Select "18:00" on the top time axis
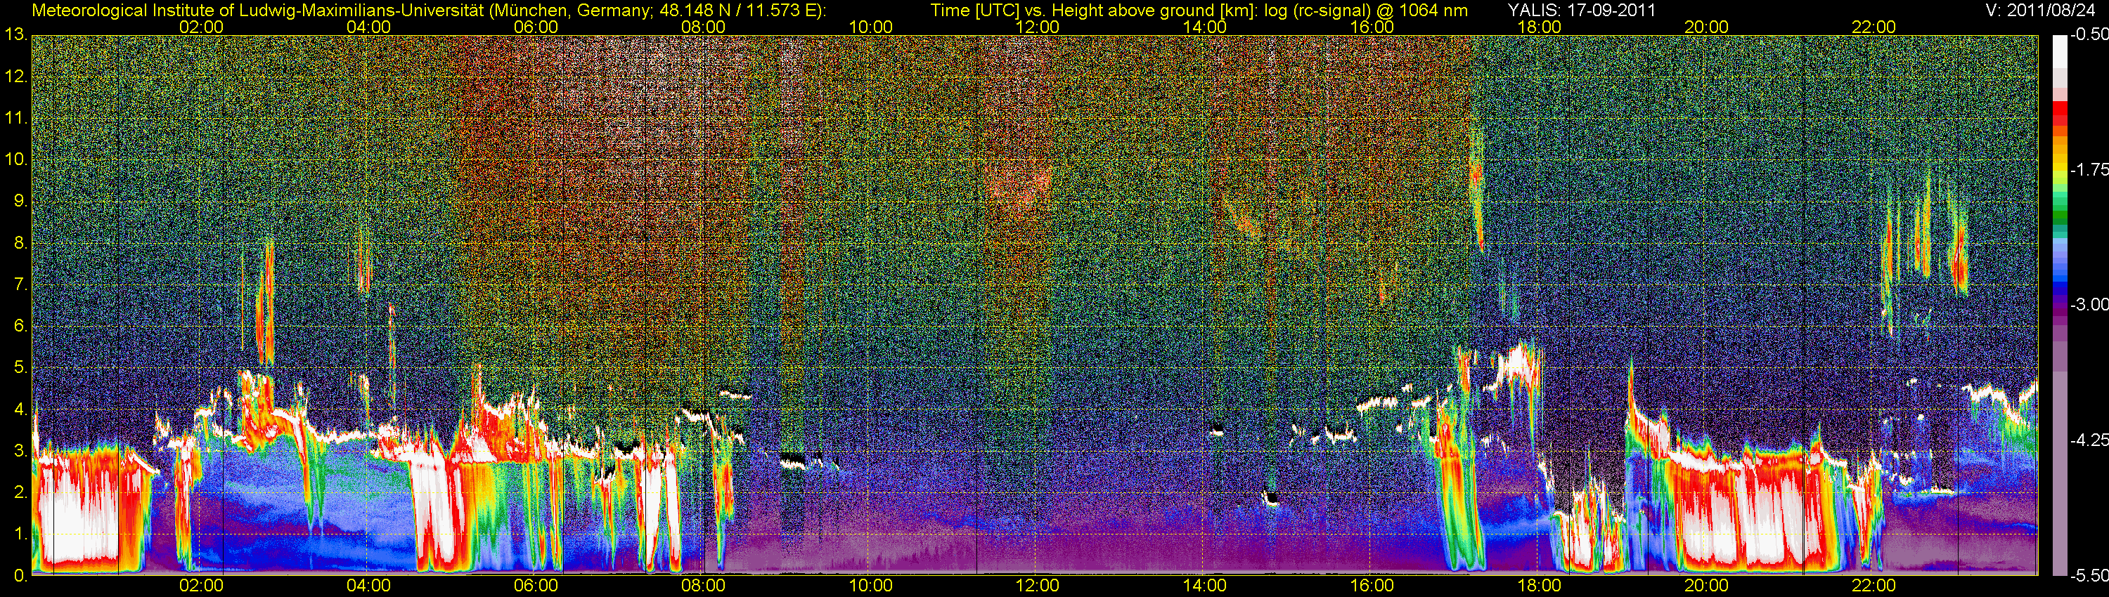The image size is (2109, 597). pyautogui.click(x=1539, y=27)
